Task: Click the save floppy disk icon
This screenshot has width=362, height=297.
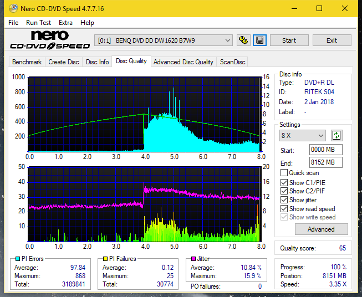Action: [260, 40]
